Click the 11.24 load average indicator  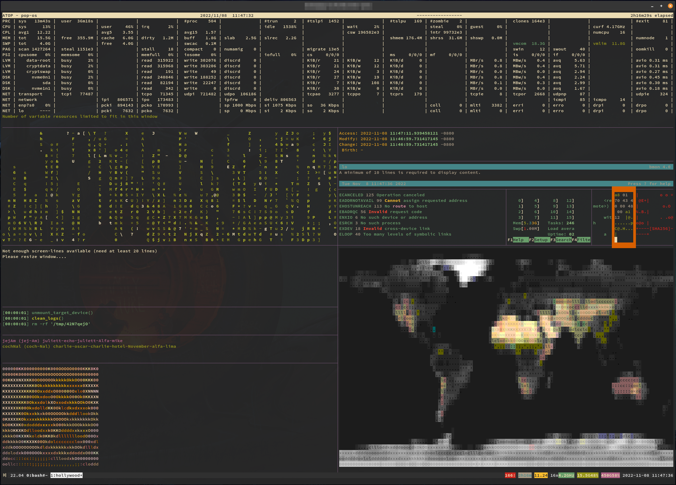541,475
